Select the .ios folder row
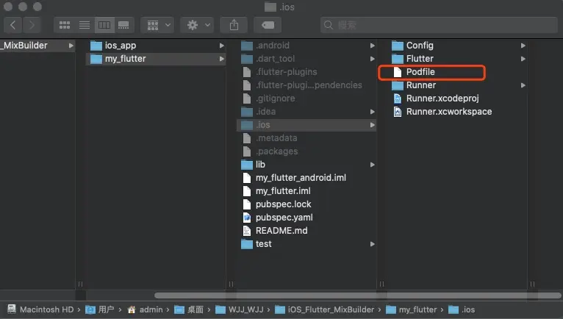563x319 pixels. [x=307, y=125]
